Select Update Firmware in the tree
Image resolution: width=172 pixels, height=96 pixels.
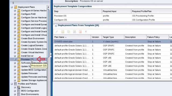[29, 73]
